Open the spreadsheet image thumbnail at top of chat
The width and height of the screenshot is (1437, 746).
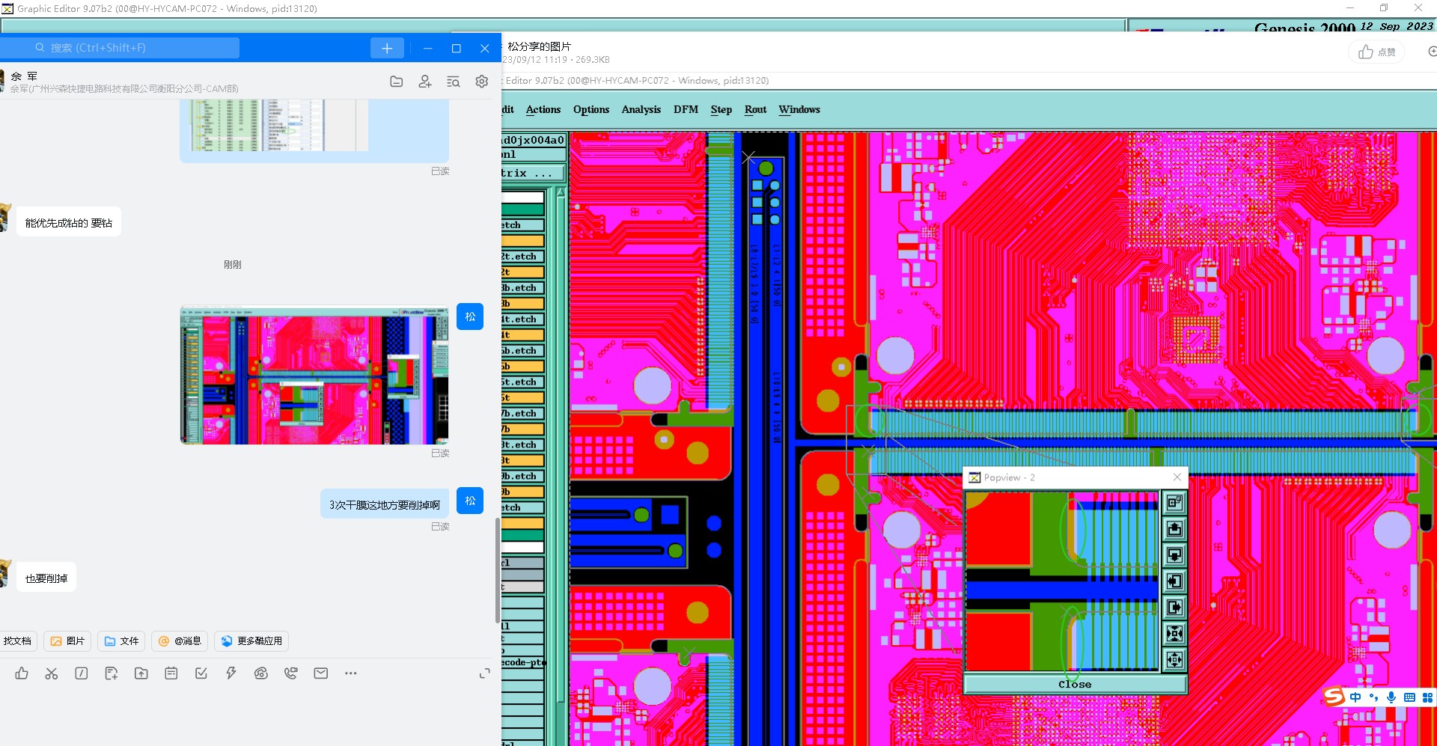278,126
